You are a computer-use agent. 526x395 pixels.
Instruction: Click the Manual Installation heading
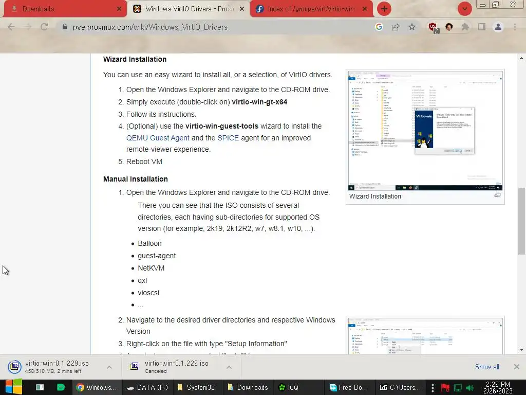click(136, 179)
